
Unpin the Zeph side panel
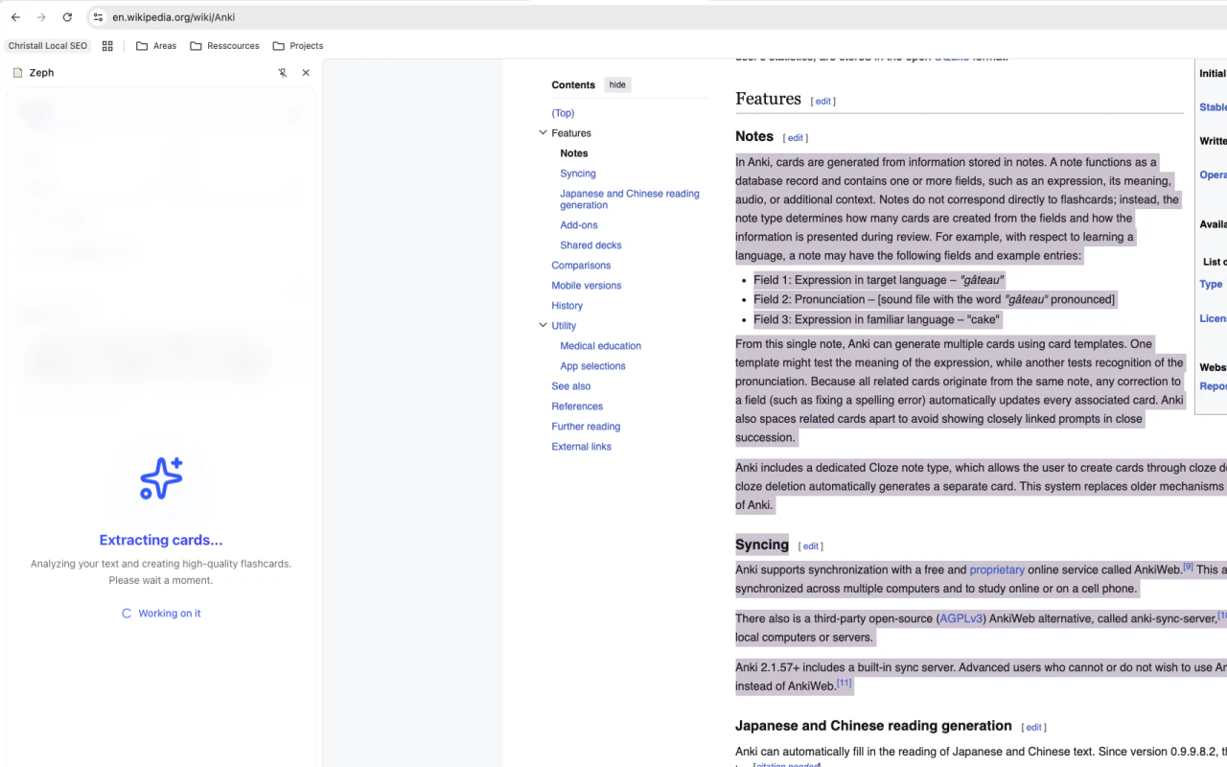pos(283,73)
